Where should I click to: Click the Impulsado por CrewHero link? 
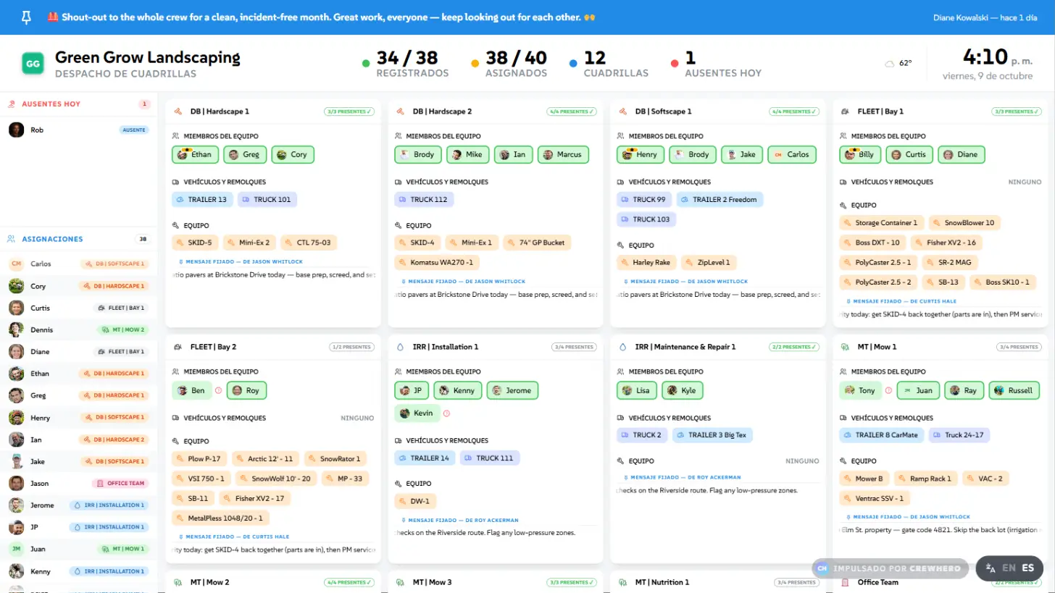[x=890, y=568]
